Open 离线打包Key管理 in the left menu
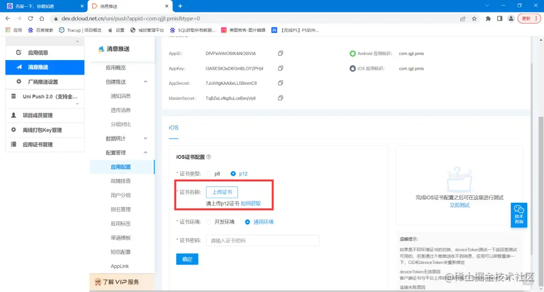 point(45,130)
